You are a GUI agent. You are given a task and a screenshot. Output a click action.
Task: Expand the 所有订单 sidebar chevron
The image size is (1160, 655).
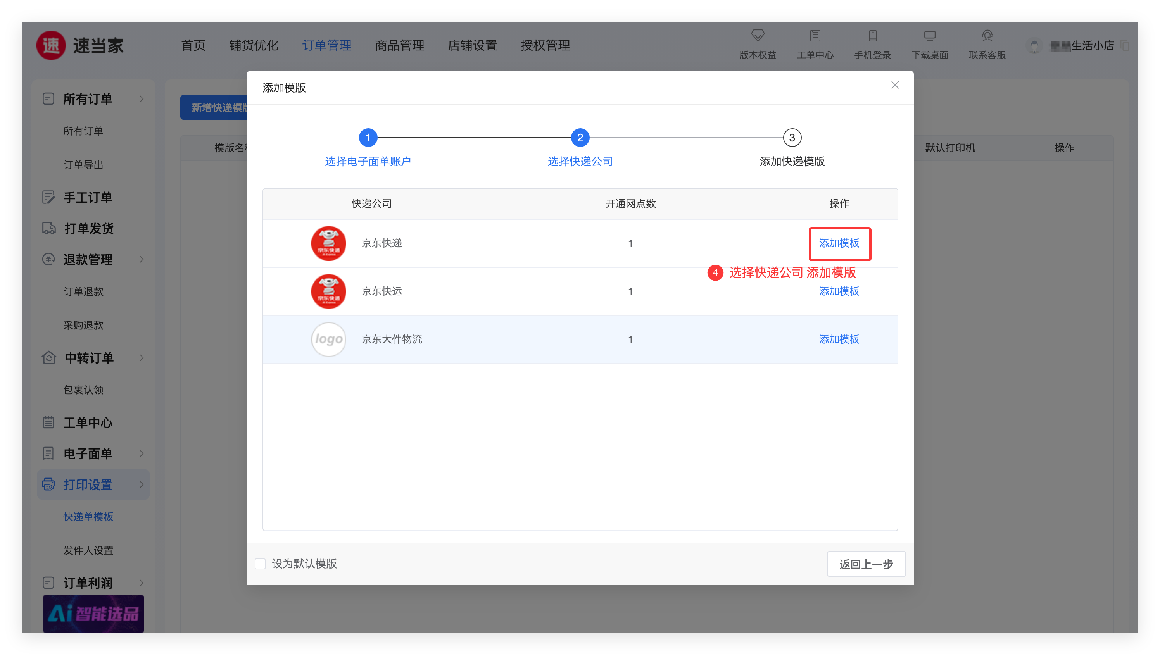[142, 99]
